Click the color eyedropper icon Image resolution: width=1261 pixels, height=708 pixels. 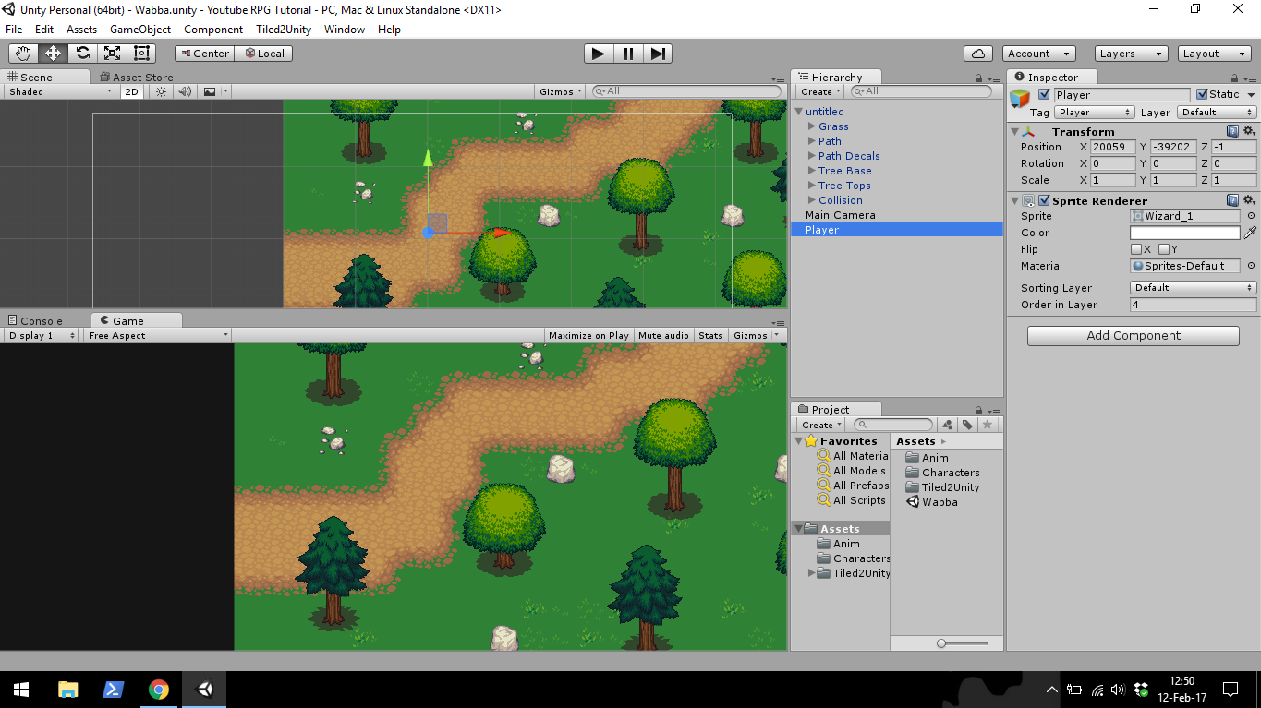1250,233
